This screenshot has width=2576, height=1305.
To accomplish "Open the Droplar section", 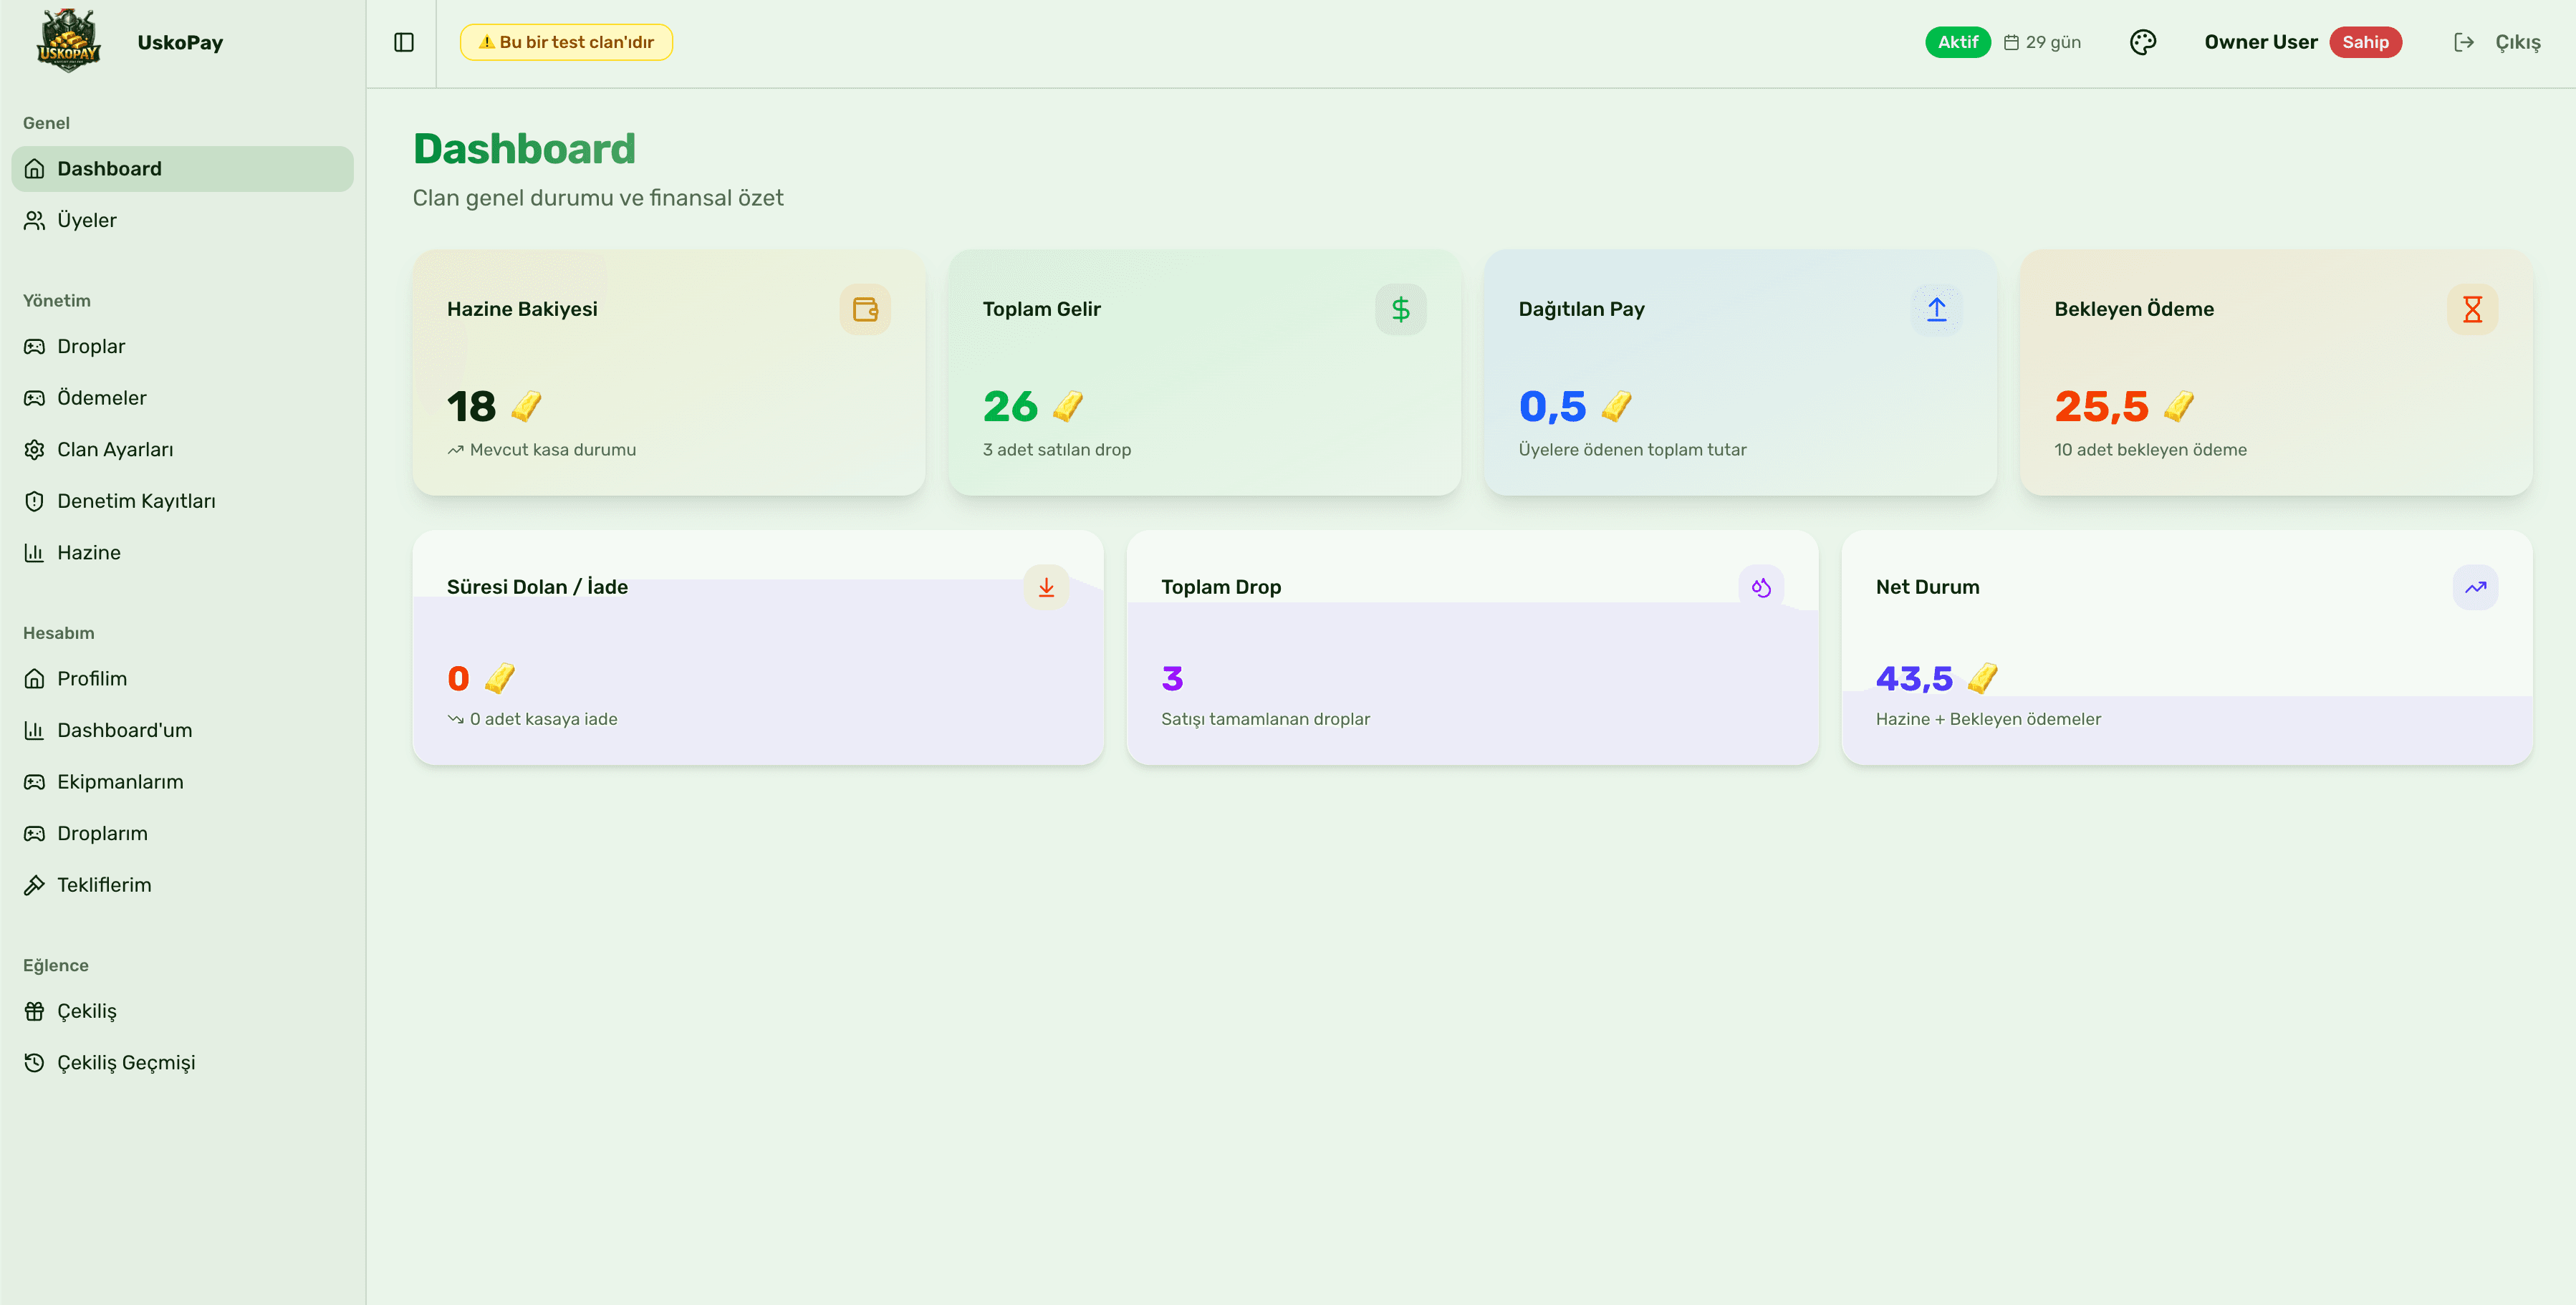I will pos(91,346).
